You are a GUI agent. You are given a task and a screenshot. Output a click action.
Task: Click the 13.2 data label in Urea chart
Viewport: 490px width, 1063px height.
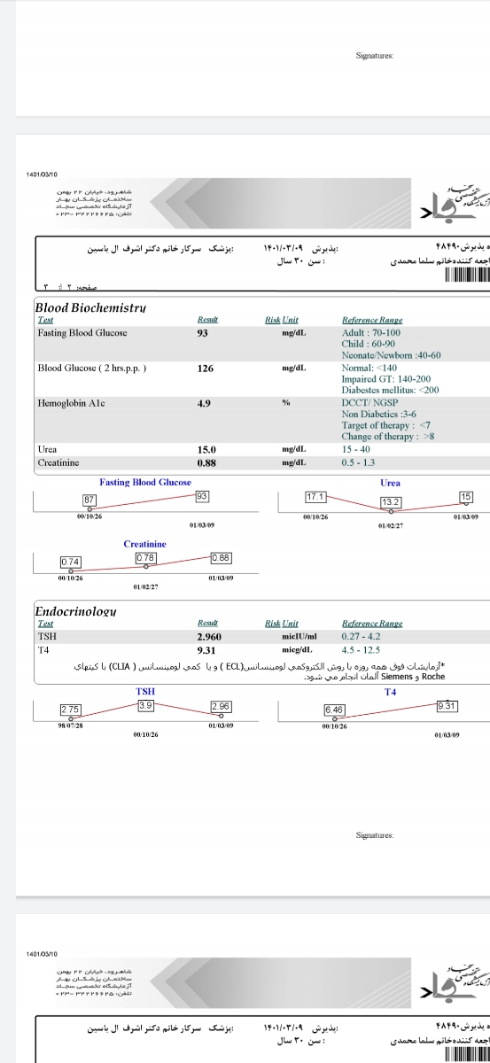[x=392, y=502]
